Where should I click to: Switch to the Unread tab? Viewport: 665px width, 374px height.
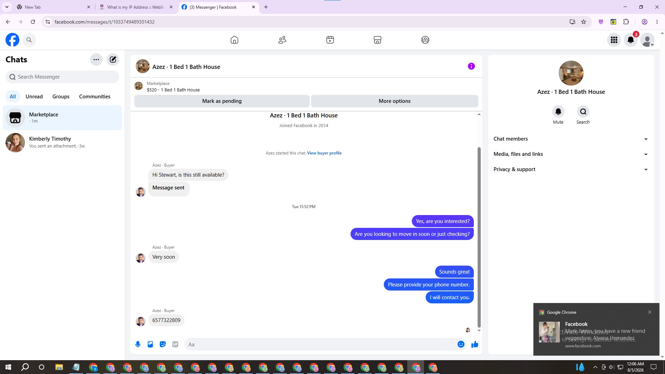[x=34, y=97]
